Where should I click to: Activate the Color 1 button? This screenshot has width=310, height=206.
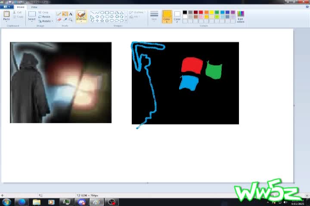click(x=167, y=17)
